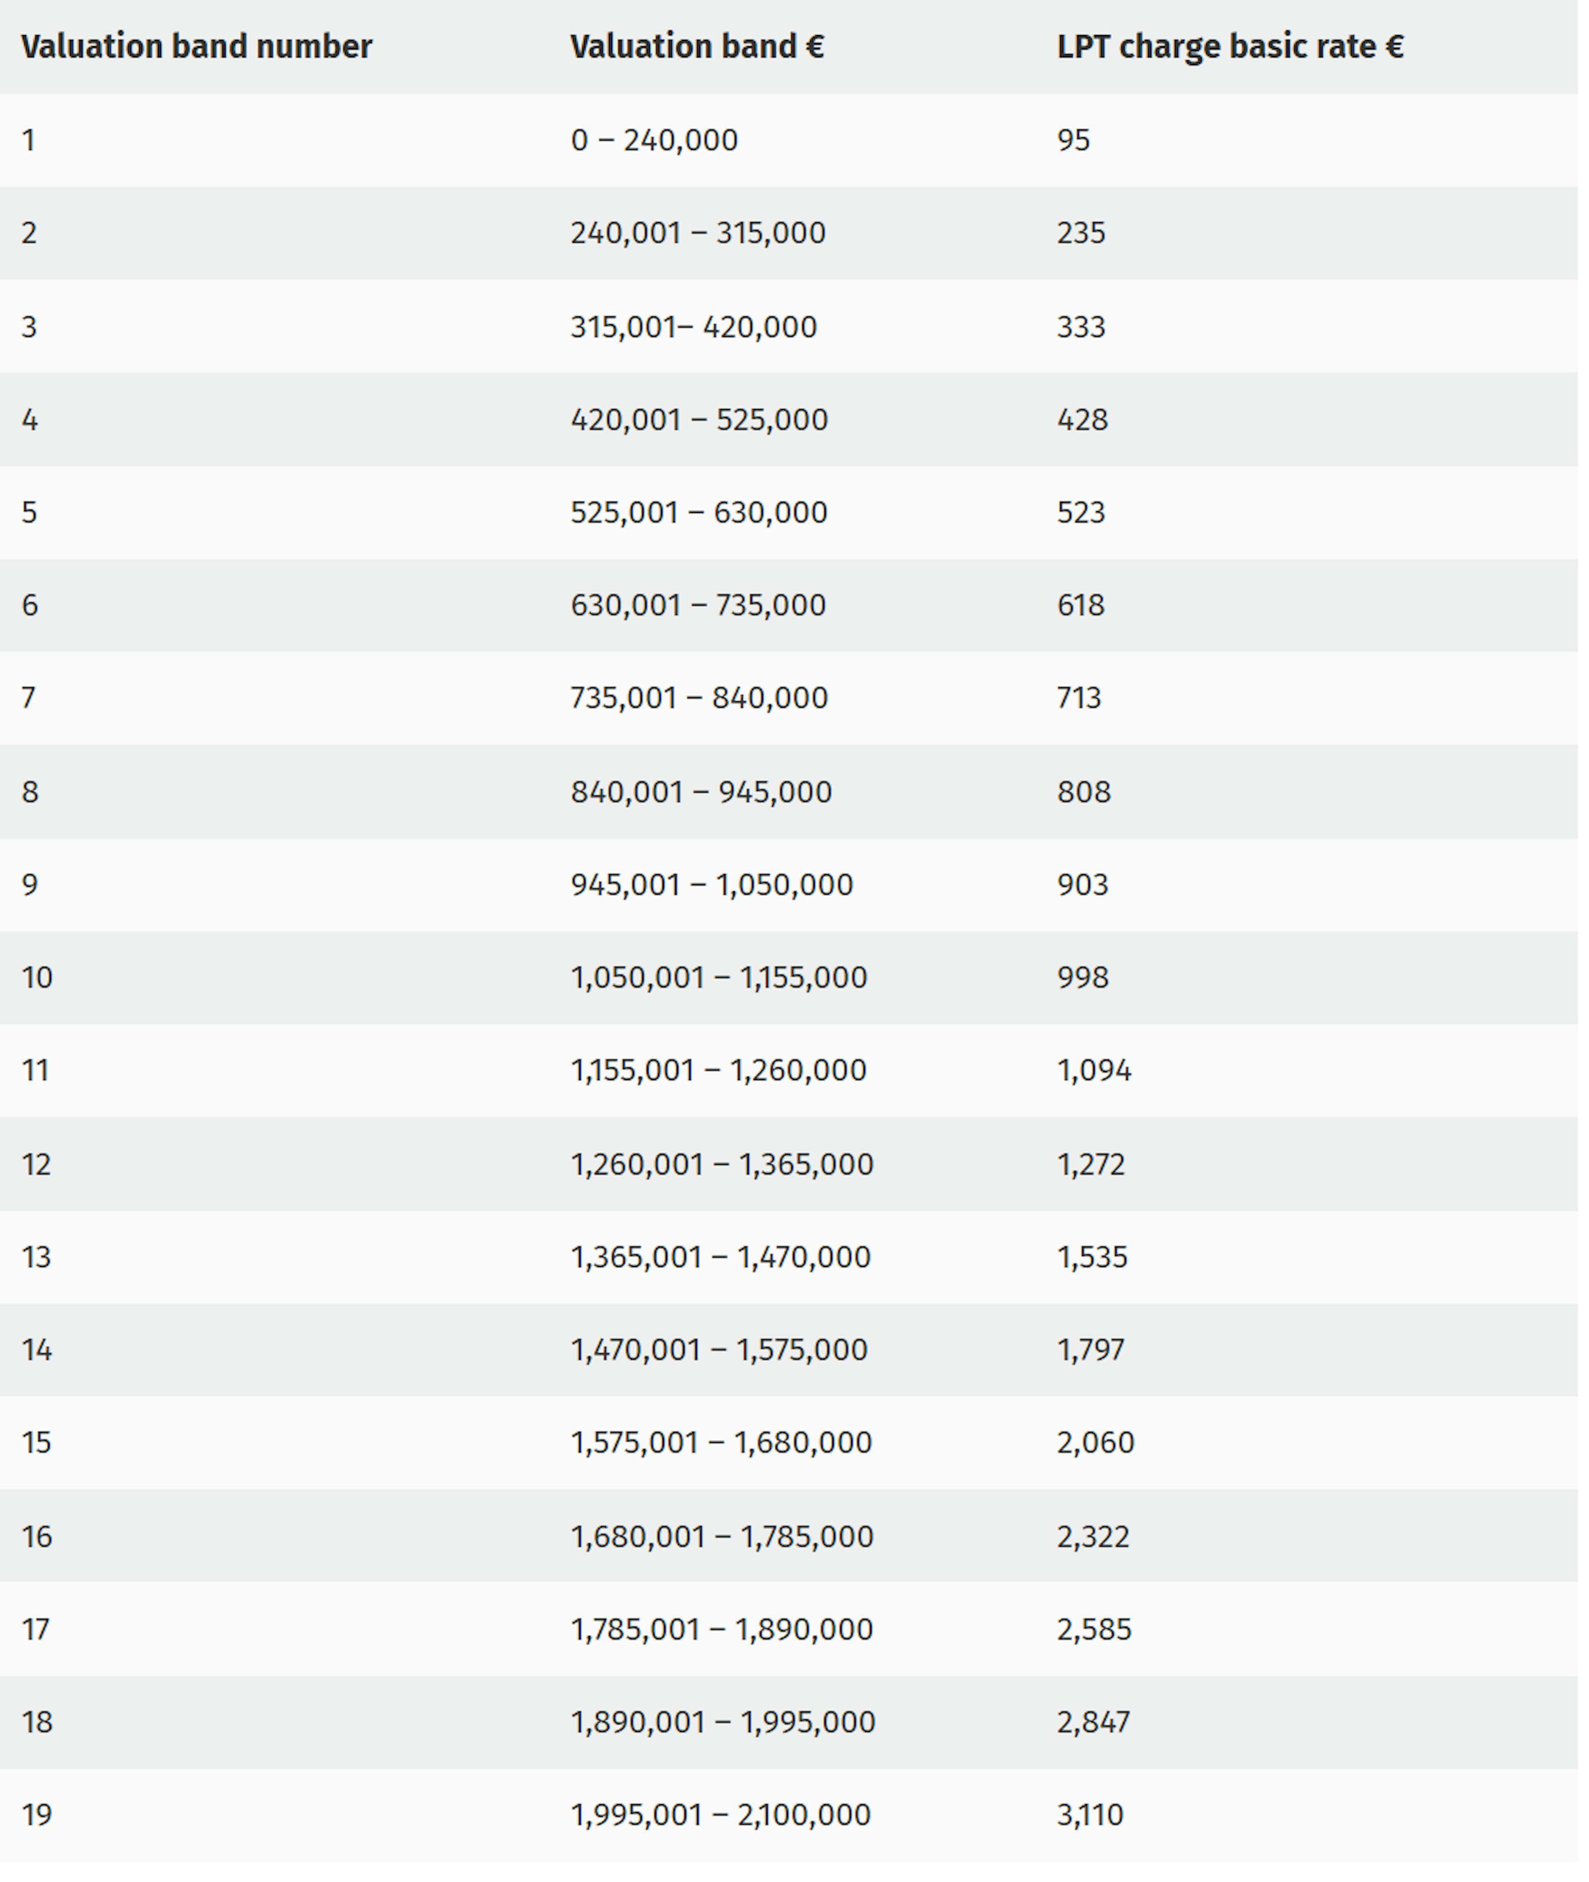Select the 1,155,001 – 1,260,000 band cell
Screen dimensions: 1589x1882
point(719,1070)
